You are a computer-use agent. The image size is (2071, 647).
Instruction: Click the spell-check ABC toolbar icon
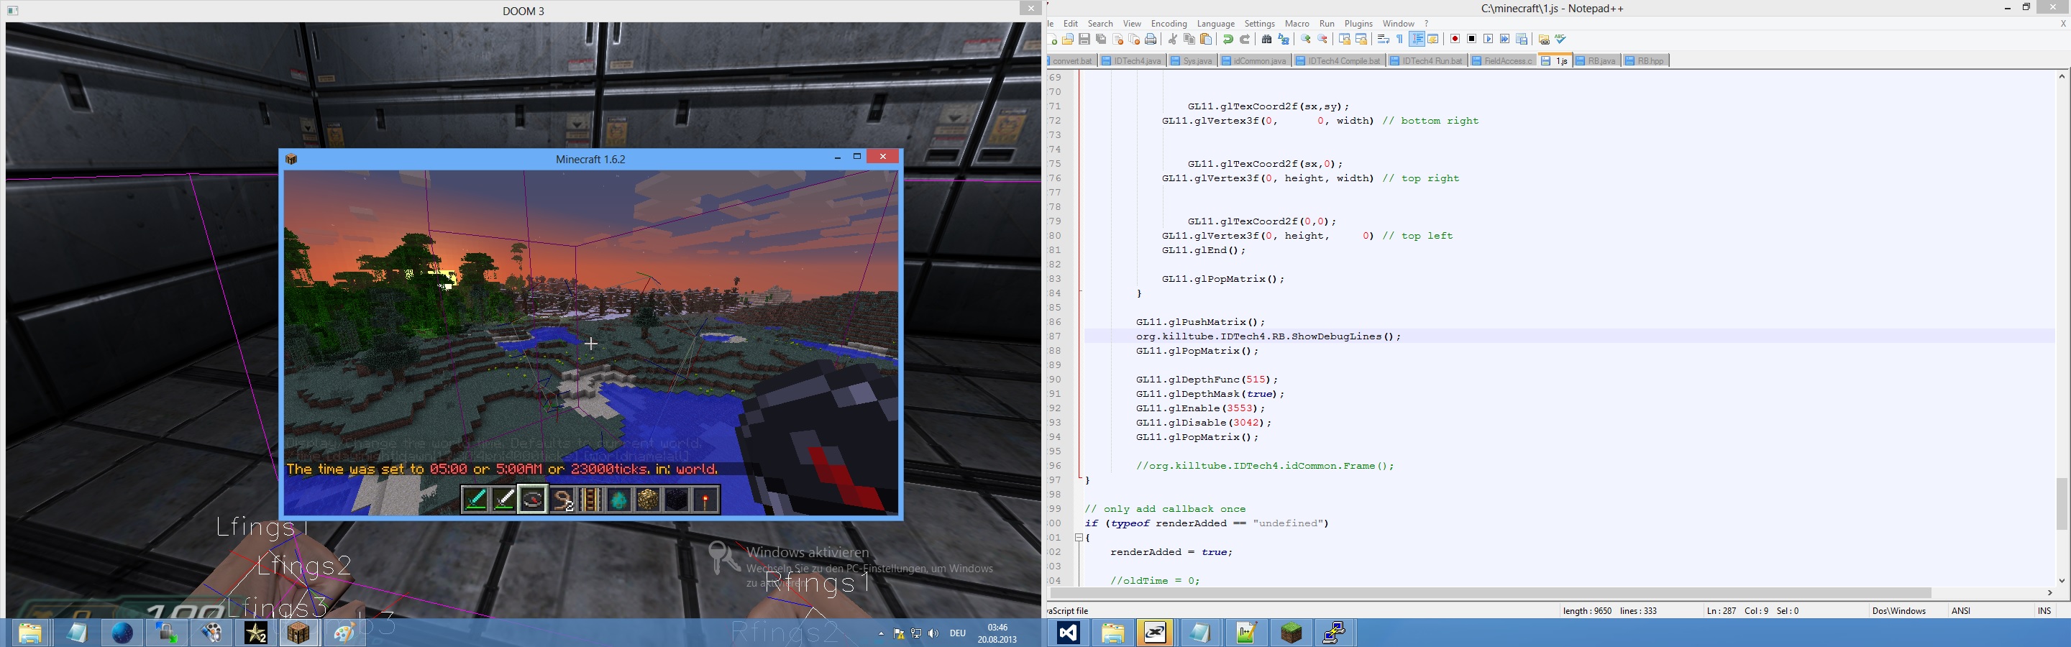1561,39
